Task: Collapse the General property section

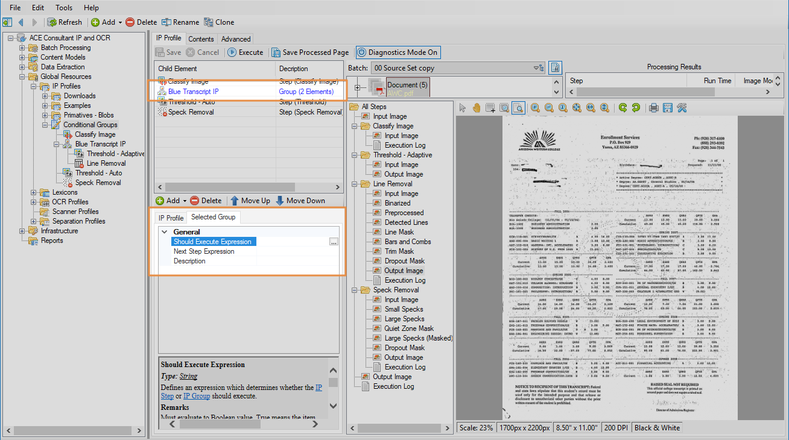Action: [164, 232]
